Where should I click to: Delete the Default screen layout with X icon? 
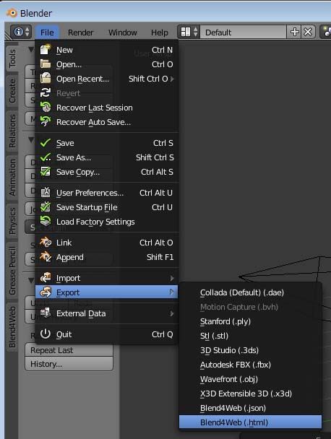[308, 32]
